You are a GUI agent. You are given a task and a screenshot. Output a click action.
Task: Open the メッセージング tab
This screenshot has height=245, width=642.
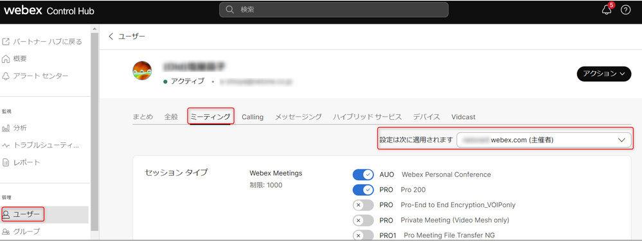click(298, 117)
